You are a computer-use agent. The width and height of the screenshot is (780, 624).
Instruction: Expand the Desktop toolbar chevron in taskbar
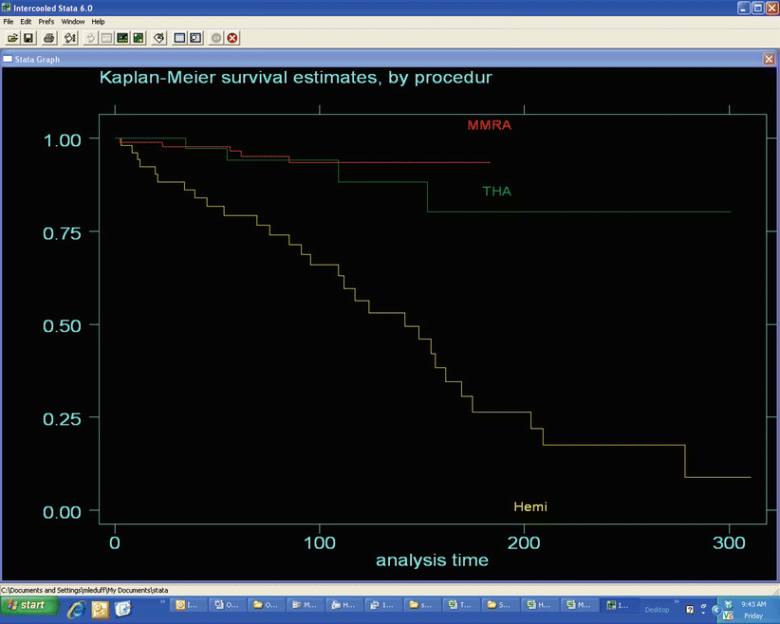[677, 601]
